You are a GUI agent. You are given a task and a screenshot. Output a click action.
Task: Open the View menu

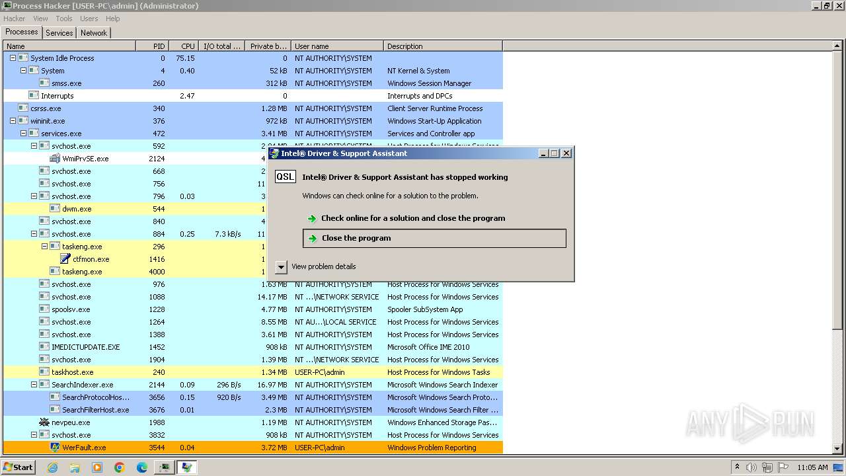pos(40,19)
